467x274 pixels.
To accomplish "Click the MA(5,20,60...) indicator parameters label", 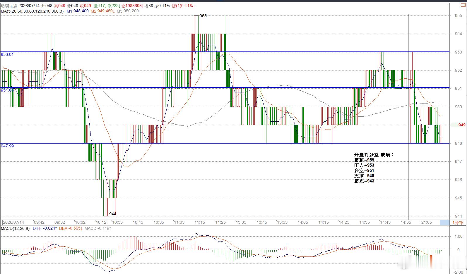I will pos(32,11).
